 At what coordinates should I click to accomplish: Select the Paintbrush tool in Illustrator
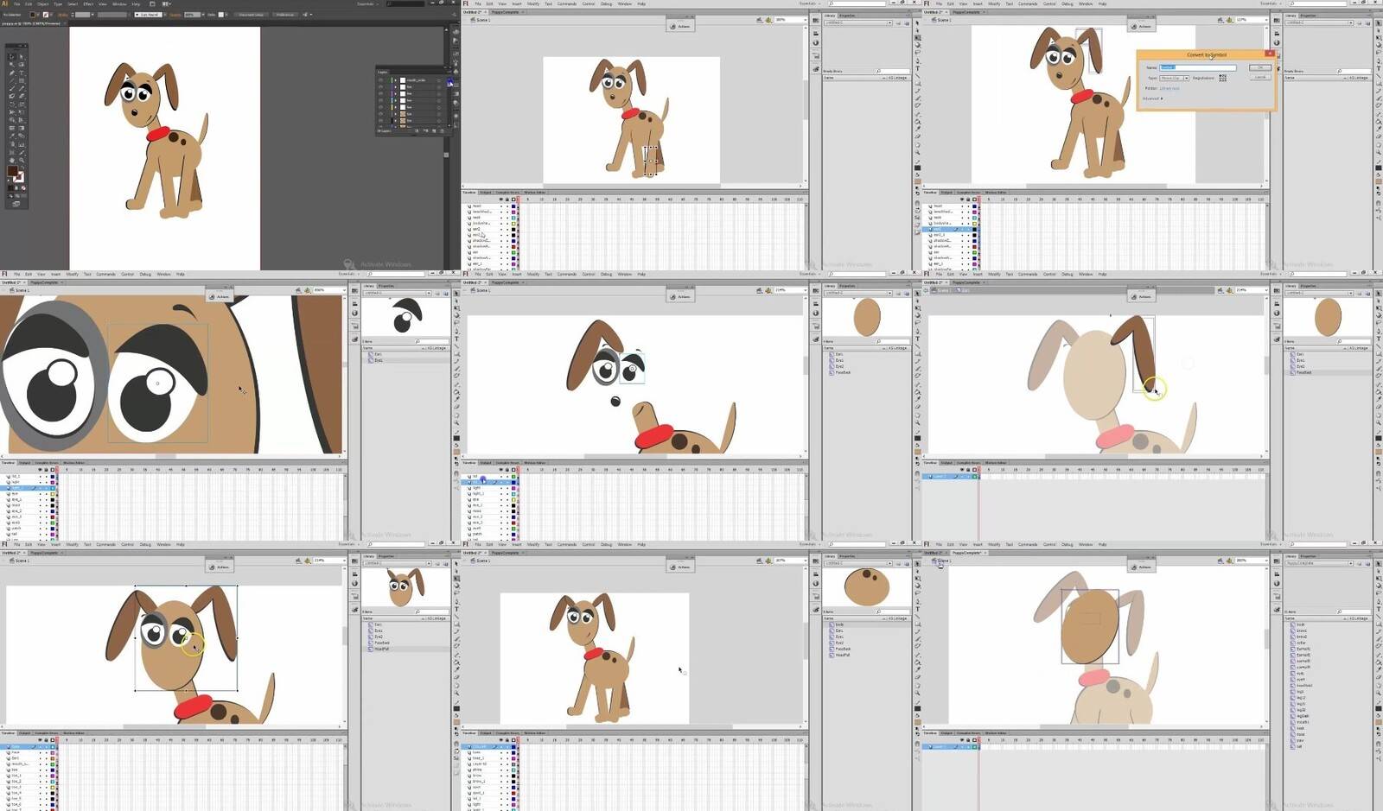pos(11,88)
